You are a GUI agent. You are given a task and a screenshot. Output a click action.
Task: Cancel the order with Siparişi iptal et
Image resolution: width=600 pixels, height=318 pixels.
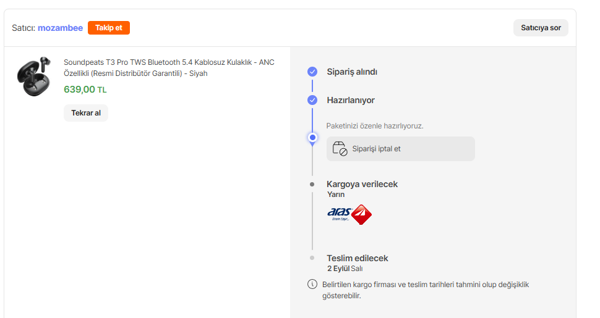pyautogui.click(x=401, y=149)
